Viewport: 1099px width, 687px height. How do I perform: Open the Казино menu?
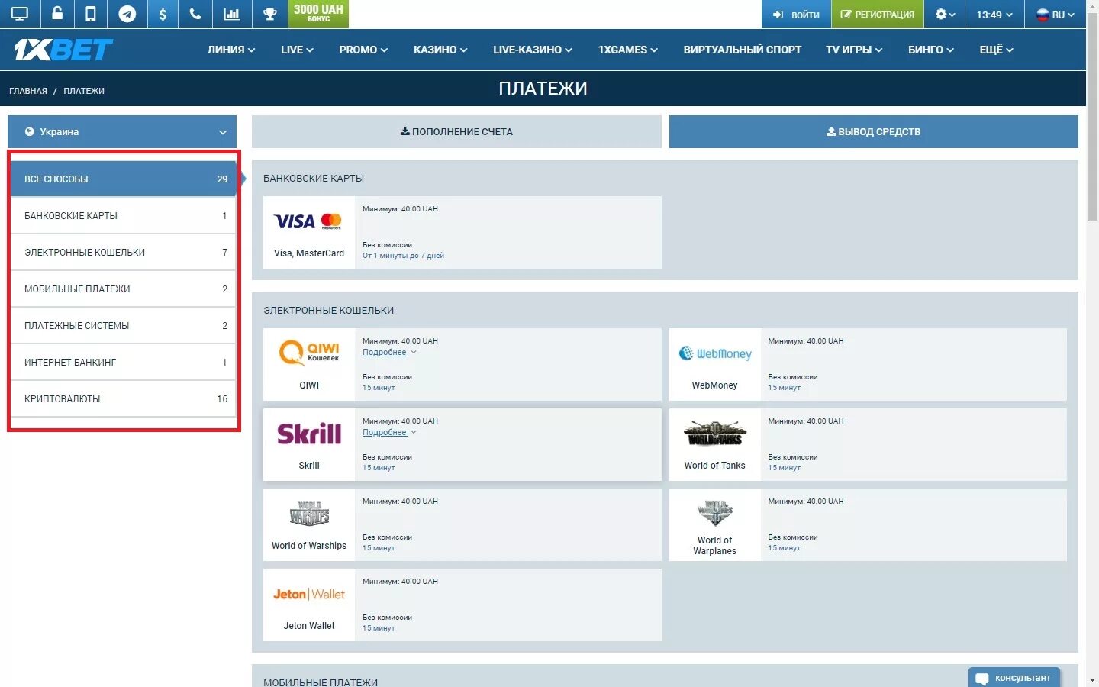click(440, 50)
